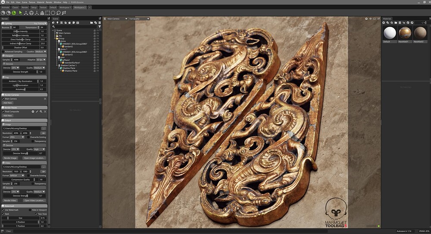The image size is (431, 234).
Task: Click Add New under Render Cameras
Action: pos(8,103)
